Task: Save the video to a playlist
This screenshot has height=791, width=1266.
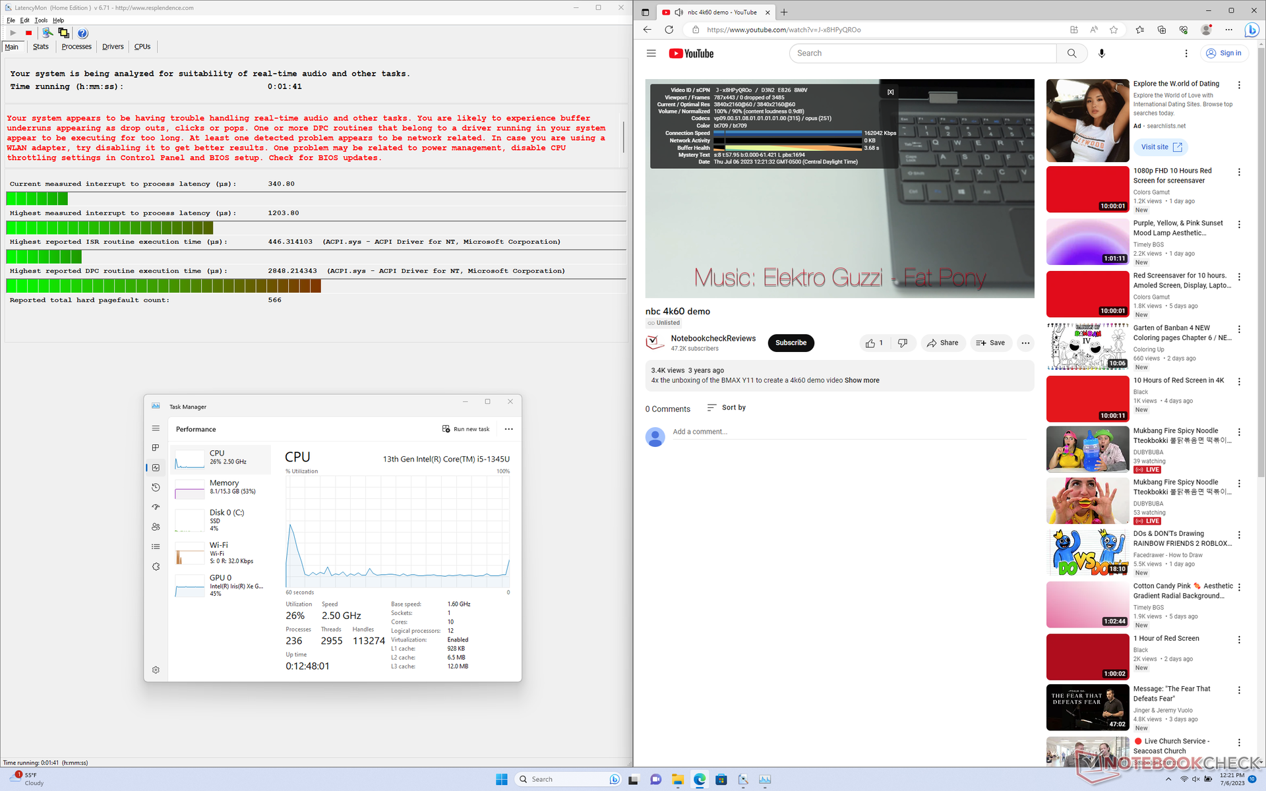Action: [990, 343]
